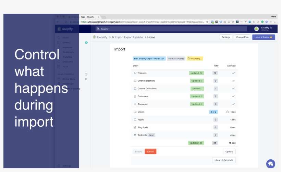Click the Blog Posts sheet icon

pyautogui.click(x=135, y=127)
